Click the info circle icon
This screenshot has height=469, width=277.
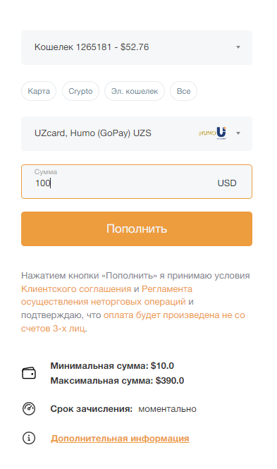(29, 438)
